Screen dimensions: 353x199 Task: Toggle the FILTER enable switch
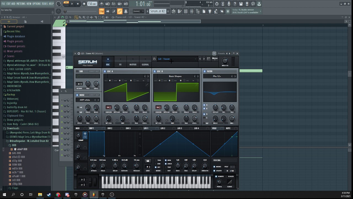point(205,71)
